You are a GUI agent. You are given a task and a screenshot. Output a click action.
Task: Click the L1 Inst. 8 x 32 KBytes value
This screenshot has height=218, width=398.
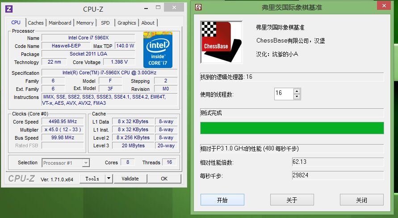[133, 129]
